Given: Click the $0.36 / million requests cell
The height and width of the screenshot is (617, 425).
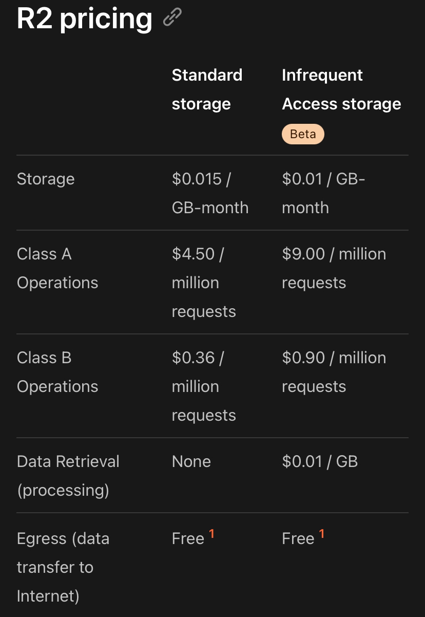Looking at the screenshot, I should point(203,386).
